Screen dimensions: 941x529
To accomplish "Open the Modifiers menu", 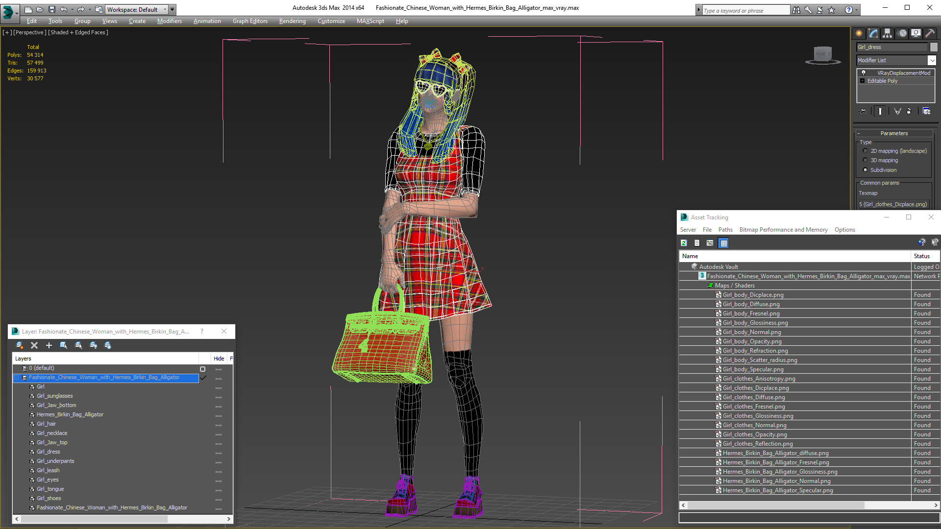I will point(169,21).
